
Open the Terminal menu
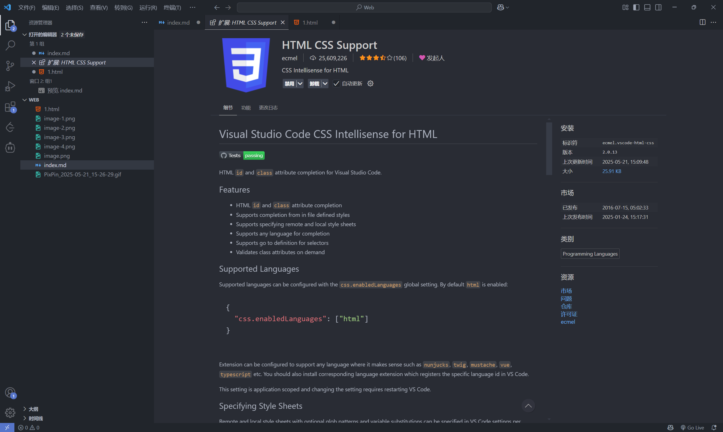tap(172, 8)
